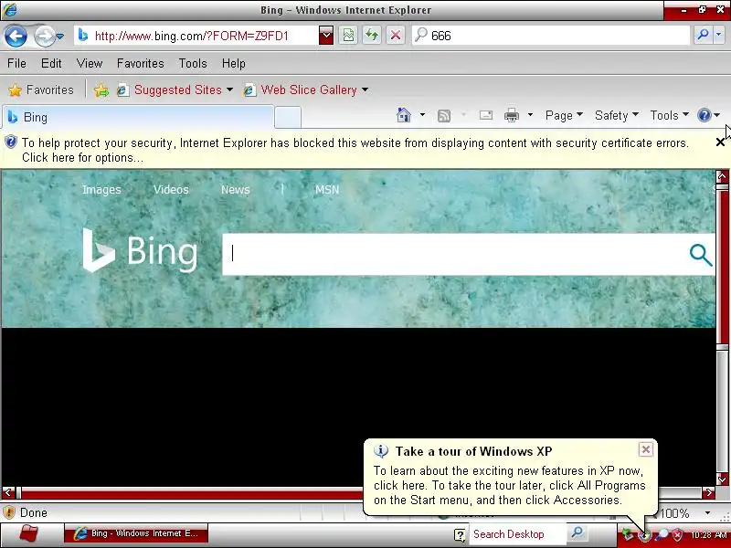The height and width of the screenshot is (548, 731).
Task: Click the horizontal scrollbar left arrow
Action: (8, 492)
